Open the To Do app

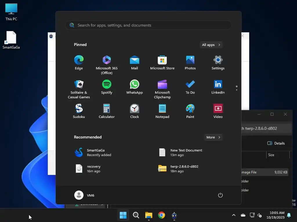click(190, 87)
